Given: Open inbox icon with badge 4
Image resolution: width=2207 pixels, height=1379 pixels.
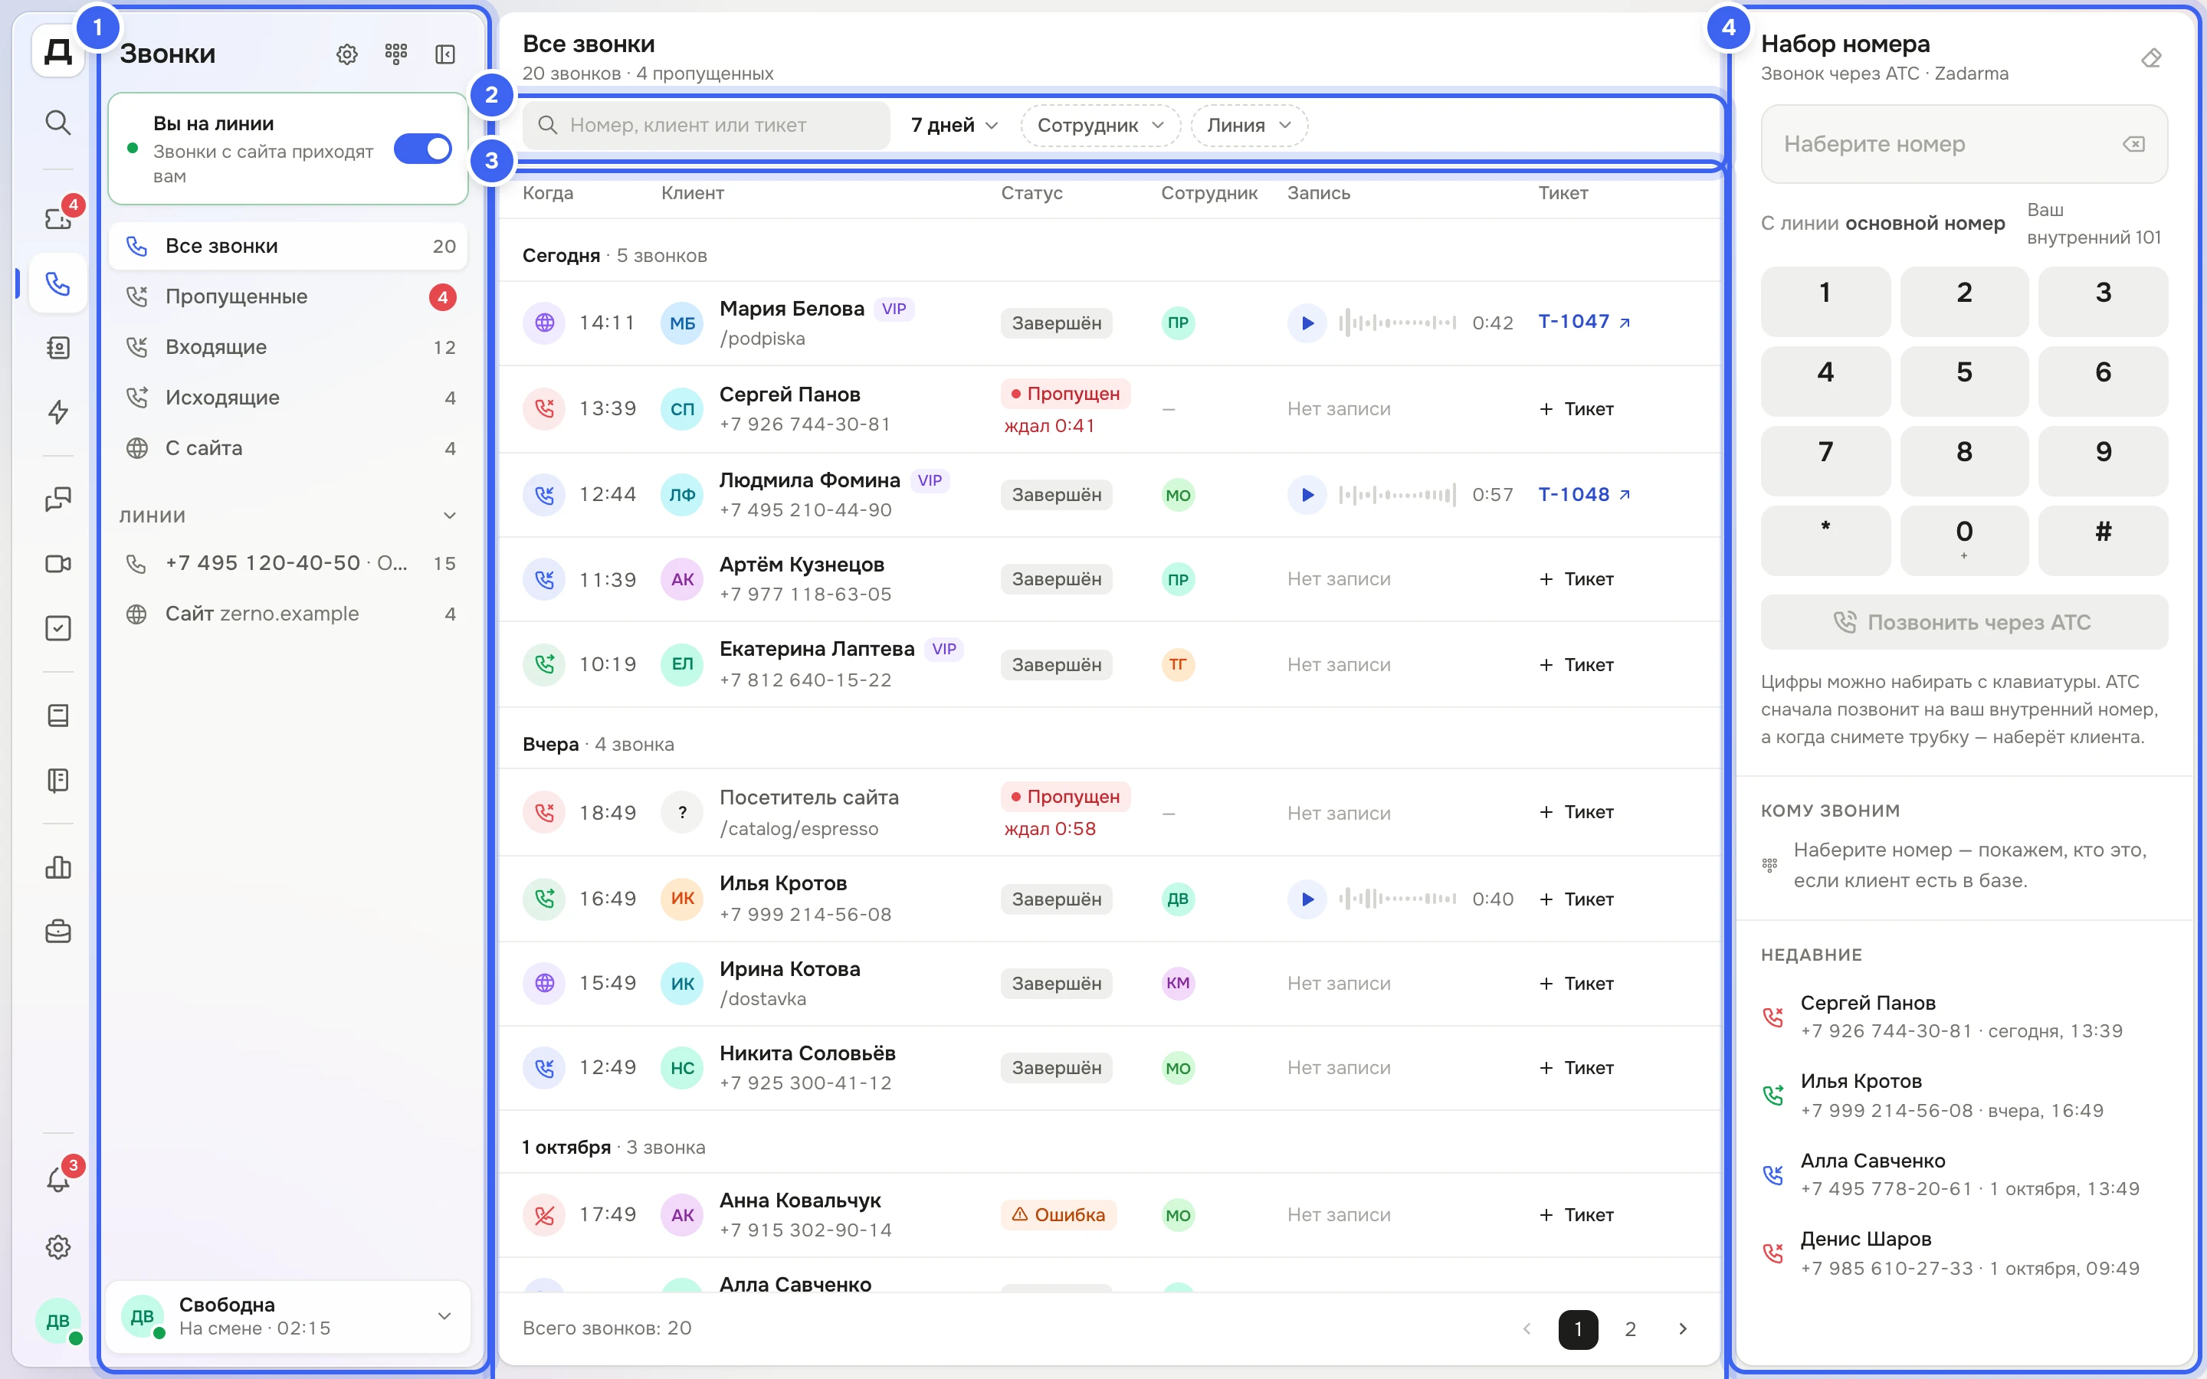Looking at the screenshot, I should pyautogui.click(x=58, y=218).
